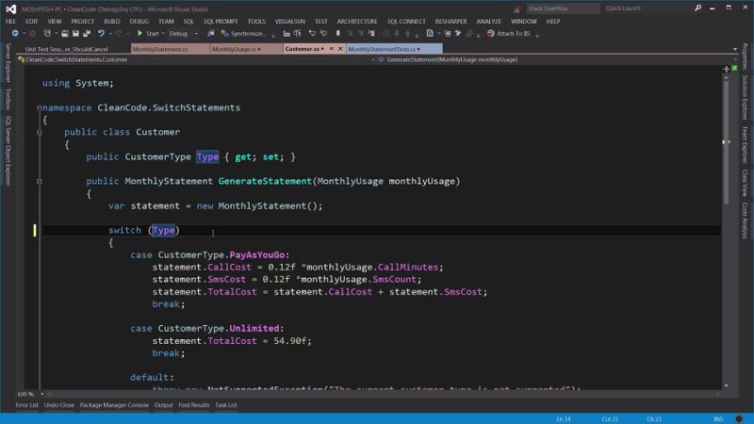754x424 pixels.
Task: Open the Solution Explorer side tab
Action: [x=745, y=97]
